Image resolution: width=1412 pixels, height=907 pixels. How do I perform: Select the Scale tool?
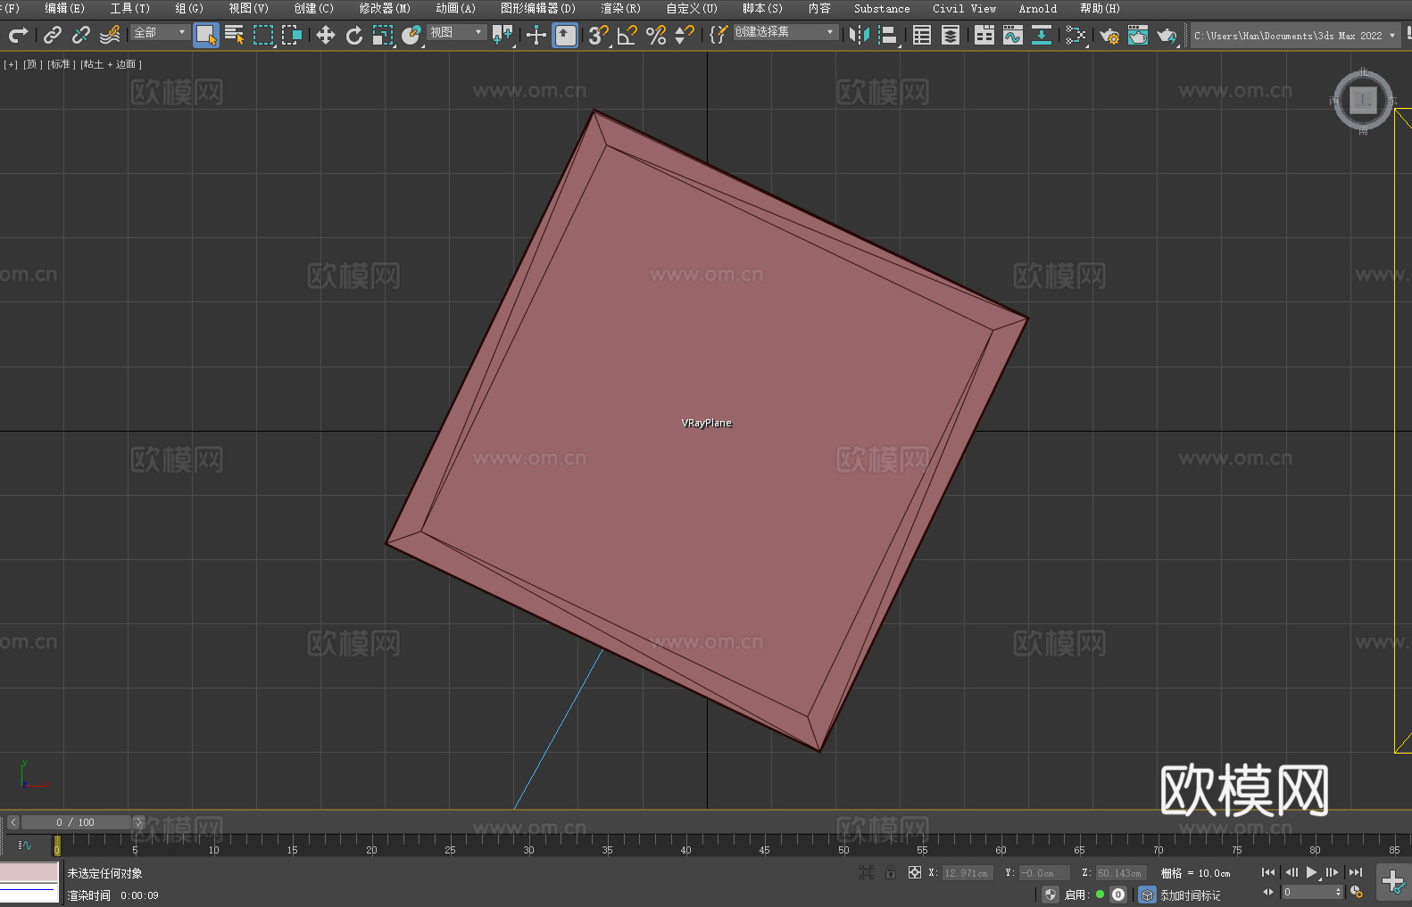point(383,35)
